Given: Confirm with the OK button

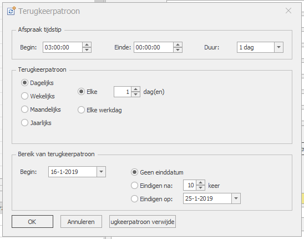Looking at the screenshot, I should (32, 222).
